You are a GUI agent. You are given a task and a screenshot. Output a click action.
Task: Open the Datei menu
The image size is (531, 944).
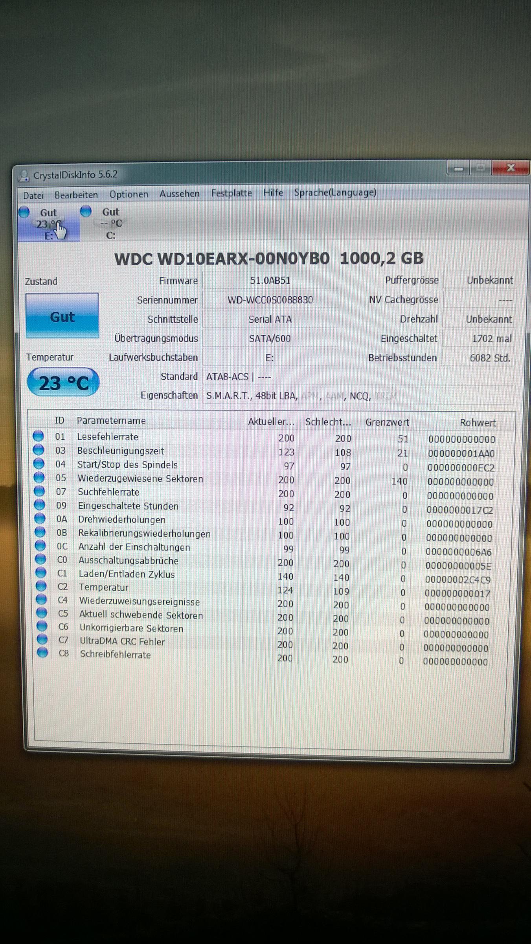click(33, 195)
